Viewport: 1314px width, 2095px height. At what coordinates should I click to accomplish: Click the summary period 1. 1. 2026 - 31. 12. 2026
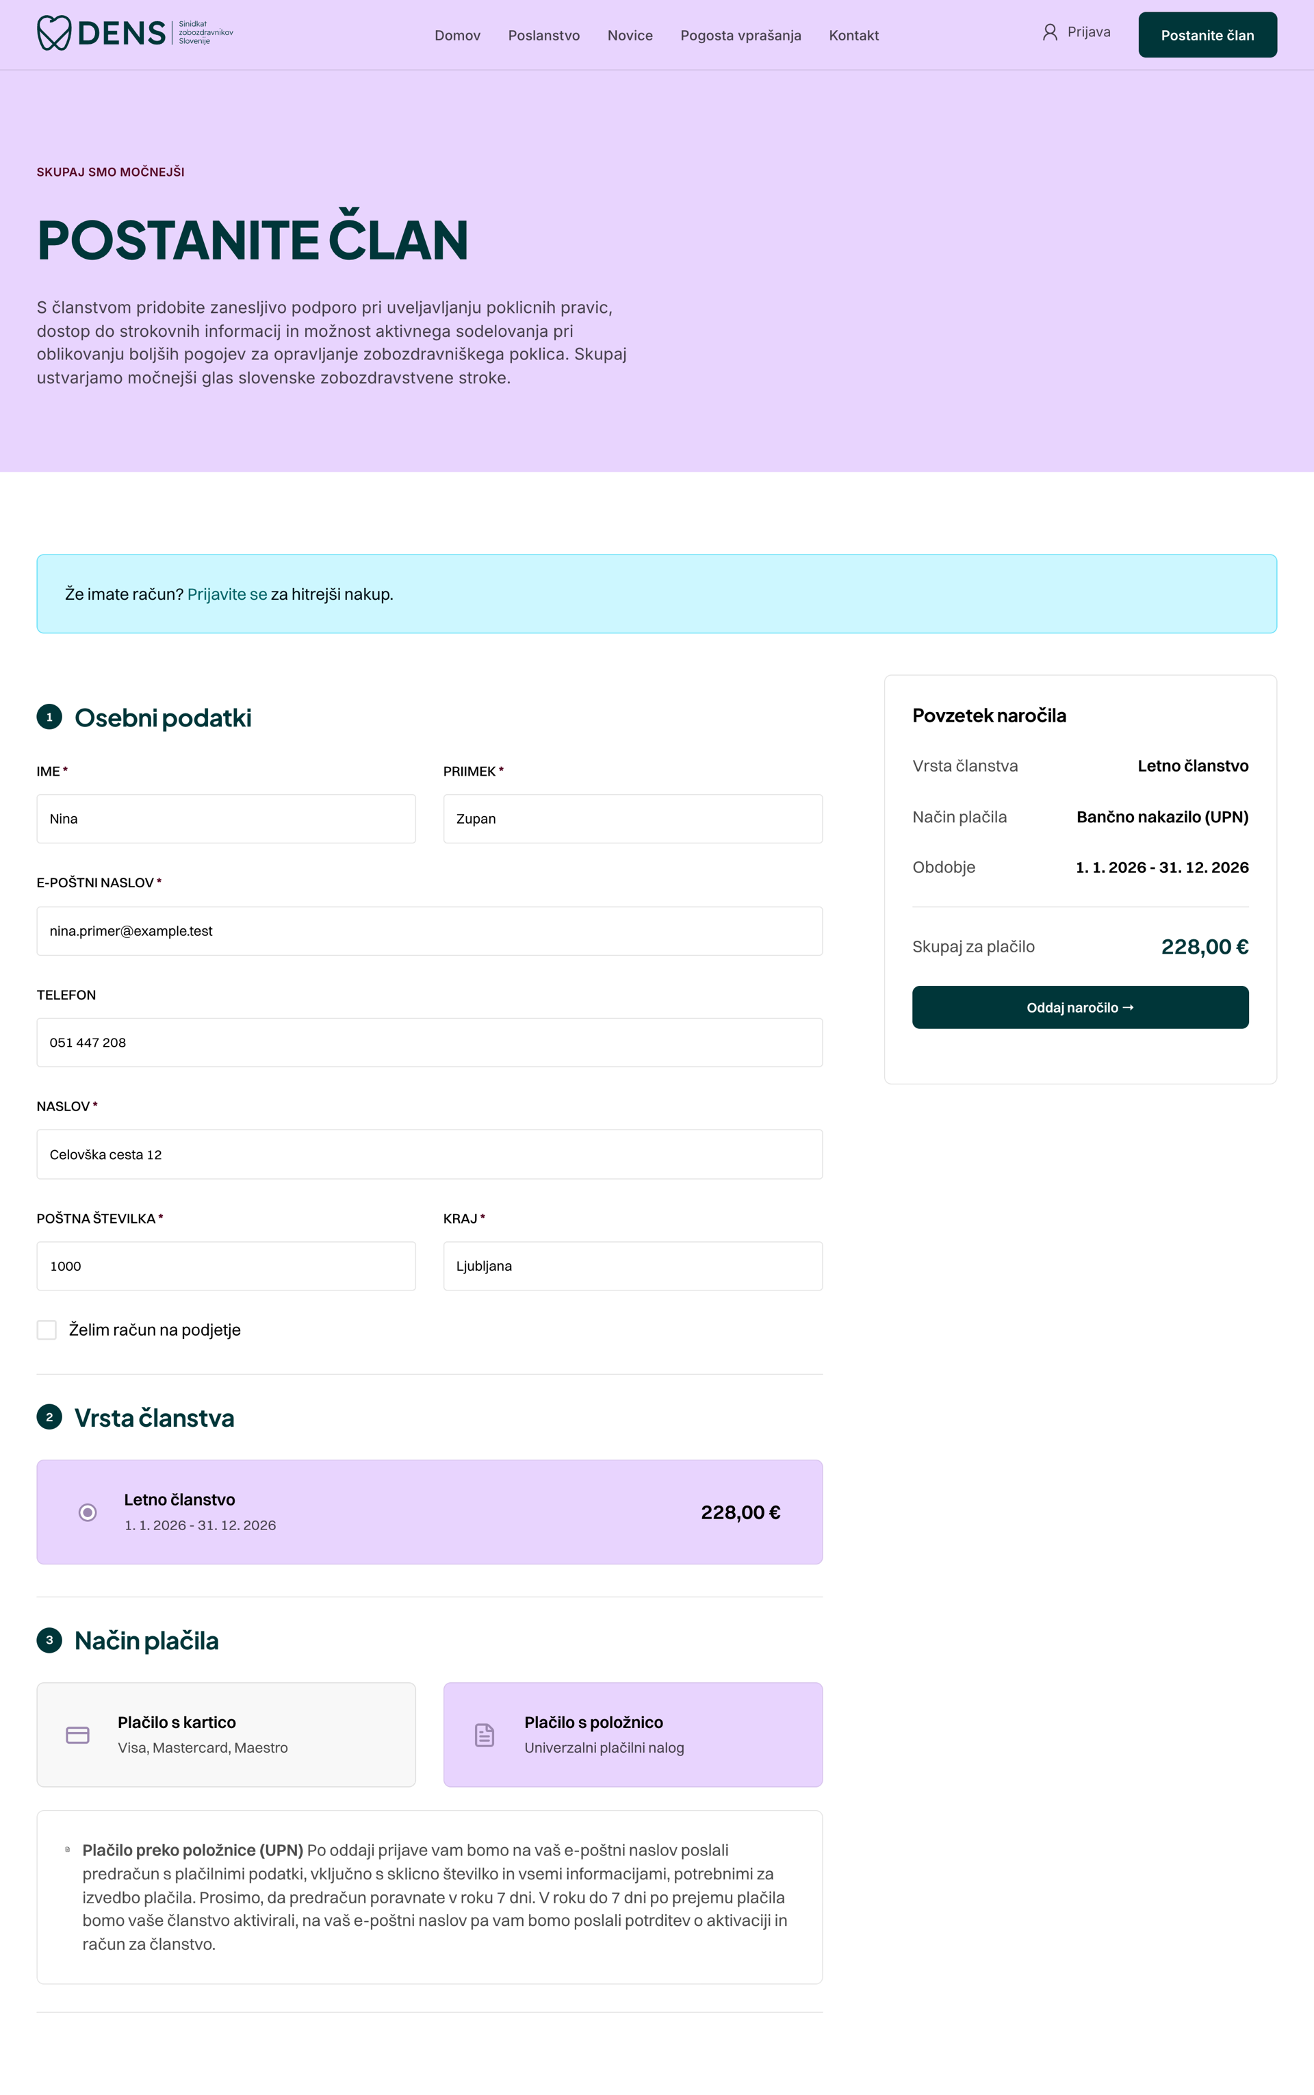tap(1162, 867)
